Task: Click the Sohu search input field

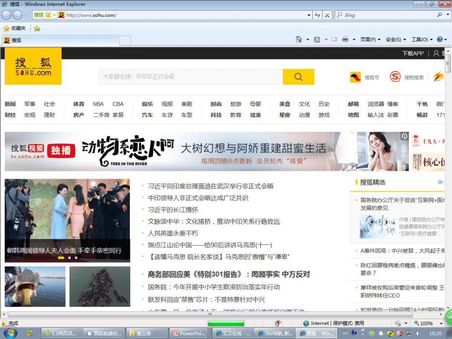Action: [x=191, y=77]
